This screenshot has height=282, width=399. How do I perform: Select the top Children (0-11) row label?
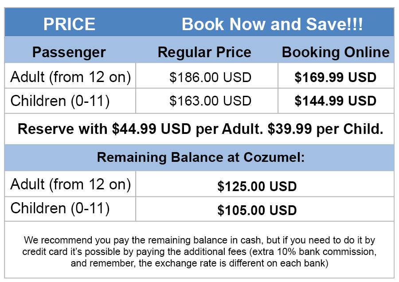pyautogui.click(x=60, y=101)
